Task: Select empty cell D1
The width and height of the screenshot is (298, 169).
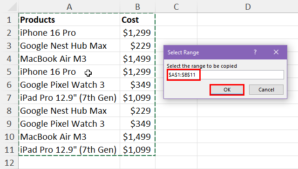Action: [x=248, y=19]
